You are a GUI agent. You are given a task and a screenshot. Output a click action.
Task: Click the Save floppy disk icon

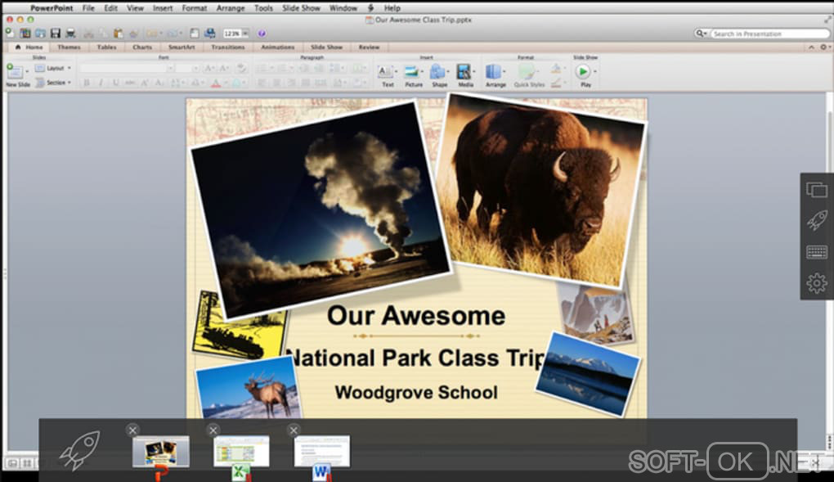(56, 34)
